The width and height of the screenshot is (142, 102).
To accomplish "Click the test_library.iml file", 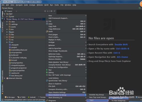I will click(17, 76).
